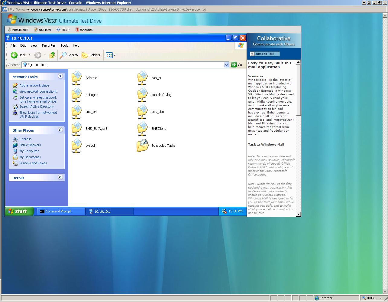
Task: Open the sysvol share icon
Action: [x=77, y=146]
